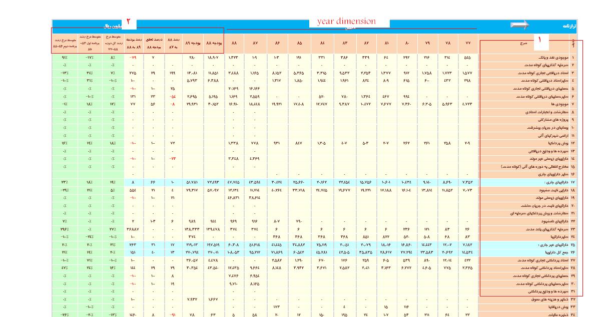Viewport: 608px width, 317px height.
Task: Select the ۸۳ year column header
Action: click(x=345, y=44)
